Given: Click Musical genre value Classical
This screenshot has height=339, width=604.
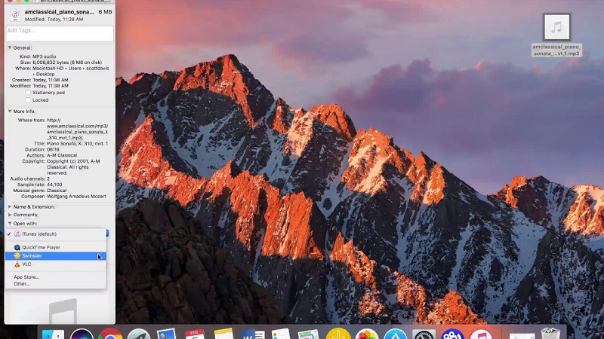Looking at the screenshot, I should coord(57,191).
